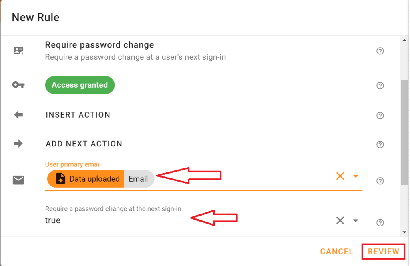Click the key icon next to Access granted
This screenshot has width=410, height=266.
pos(18,85)
